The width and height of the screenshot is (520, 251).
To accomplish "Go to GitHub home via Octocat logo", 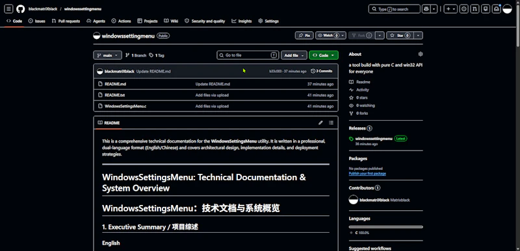I will tap(21, 9).
